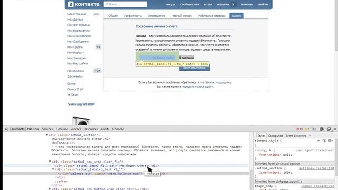Click the undock DevTools window icon
Image resolution: width=338 pixels, height=190 pixels.
(328, 129)
